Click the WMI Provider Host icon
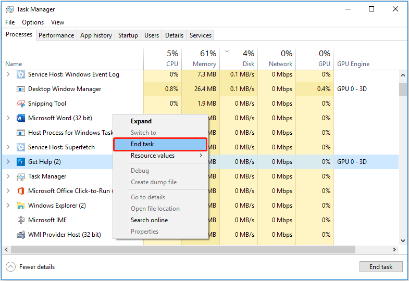 coord(21,235)
